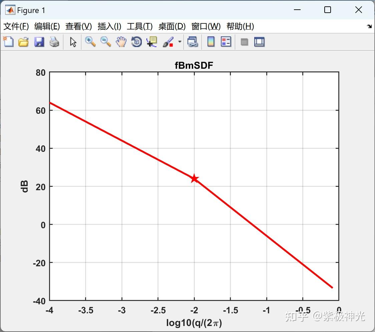
Task: Open the 插入(I) menu
Action: click(109, 26)
